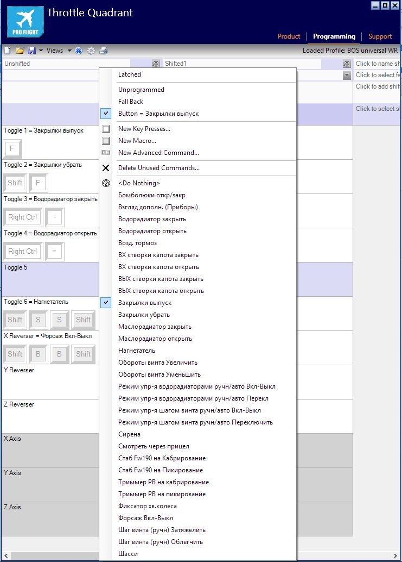This screenshot has width=402, height=562.
Task: Click the Shifted1 mode delete icon
Action: (347, 64)
